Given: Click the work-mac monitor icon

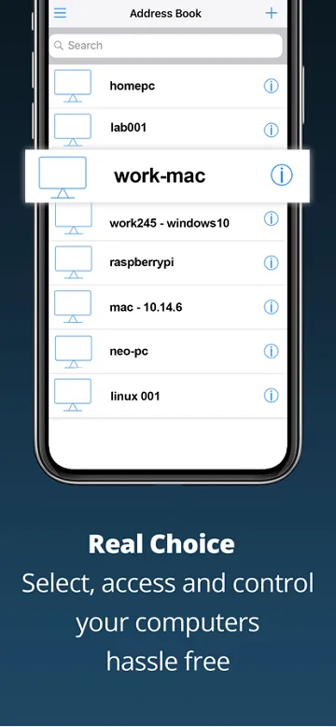Looking at the screenshot, I should [x=63, y=177].
